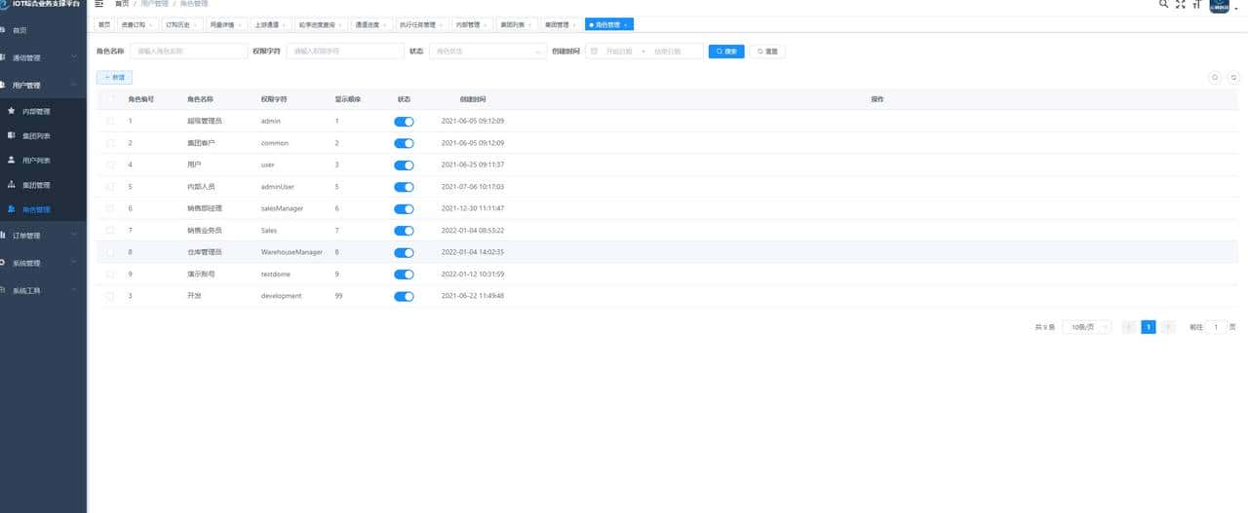Enter fullscreen via the header icon
This screenshot has height=513, width=1248.
(x=1180, y=4)
